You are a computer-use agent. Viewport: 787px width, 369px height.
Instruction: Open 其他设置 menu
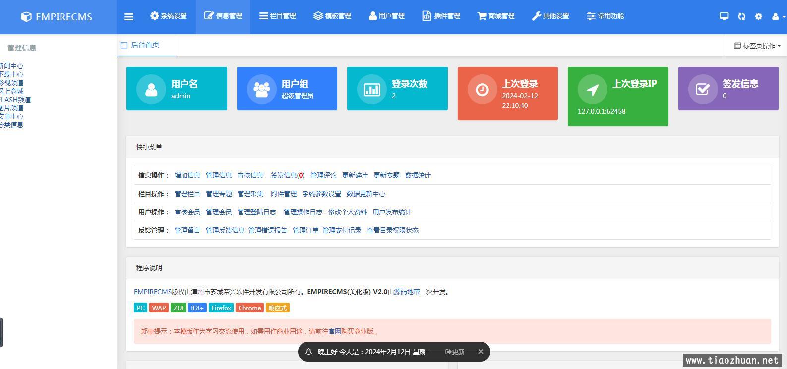550,16
